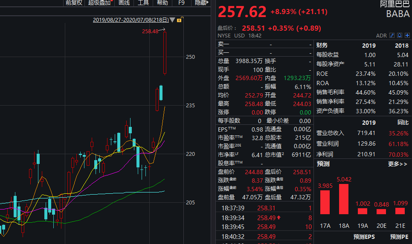
Task: Click the 2019/08/27-2020/07/08(218日) date range link
Action: 131,20
